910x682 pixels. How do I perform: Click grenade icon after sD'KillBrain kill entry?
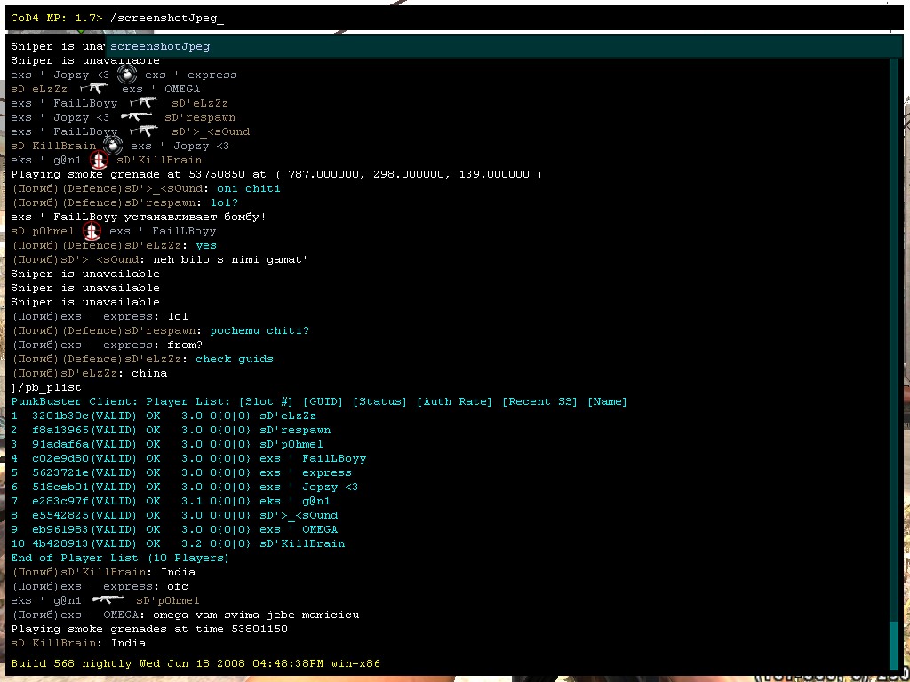pyautogui.click(x=113, y=146)
